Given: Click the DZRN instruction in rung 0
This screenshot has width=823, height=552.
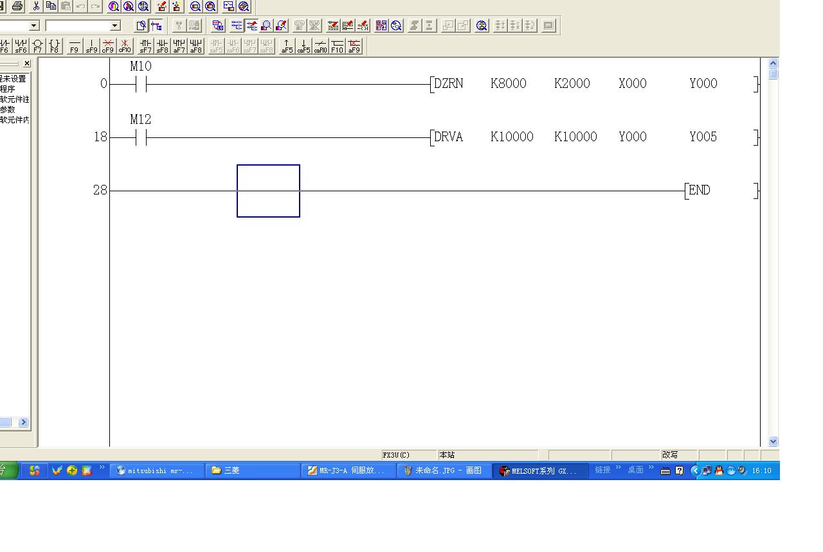Looking at the screenshot, I should pos(448,83).
